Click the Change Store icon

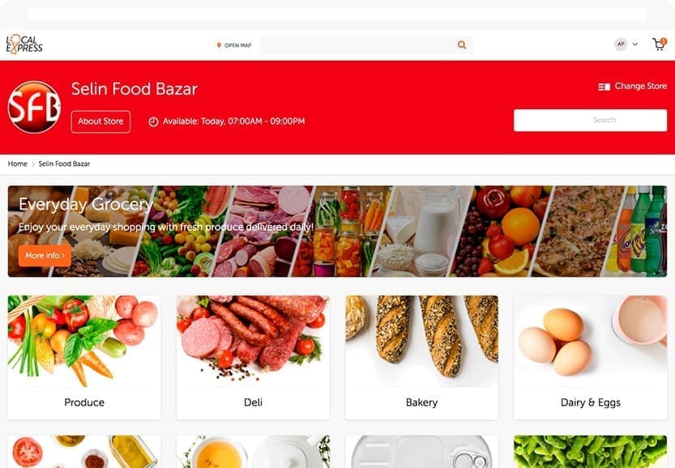[x=604, y=87]
